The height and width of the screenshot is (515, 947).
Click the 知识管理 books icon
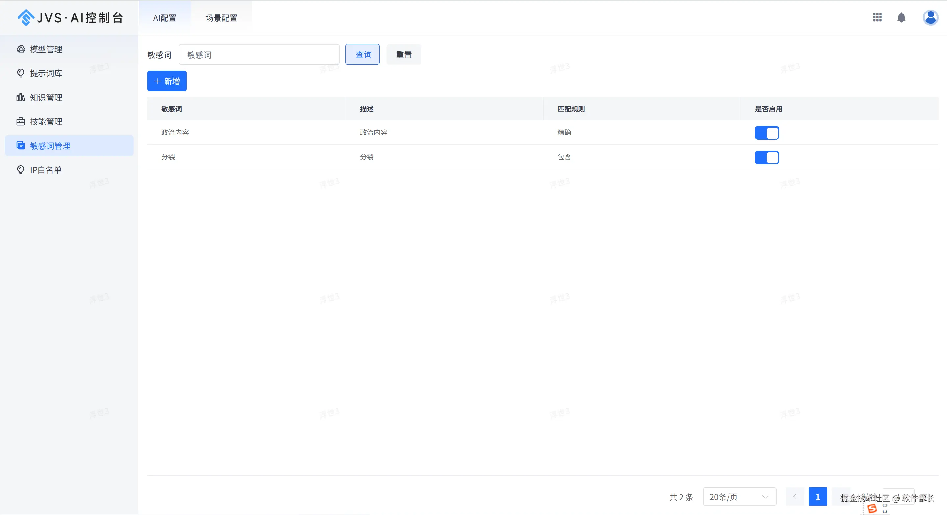[x=21, y=97]
